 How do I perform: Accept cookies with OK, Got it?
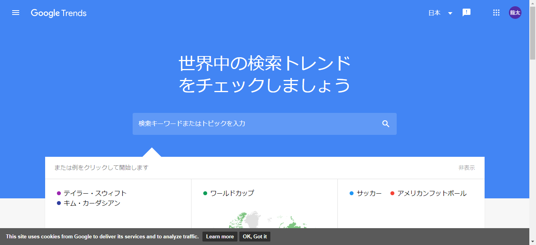tap(255, 236)
